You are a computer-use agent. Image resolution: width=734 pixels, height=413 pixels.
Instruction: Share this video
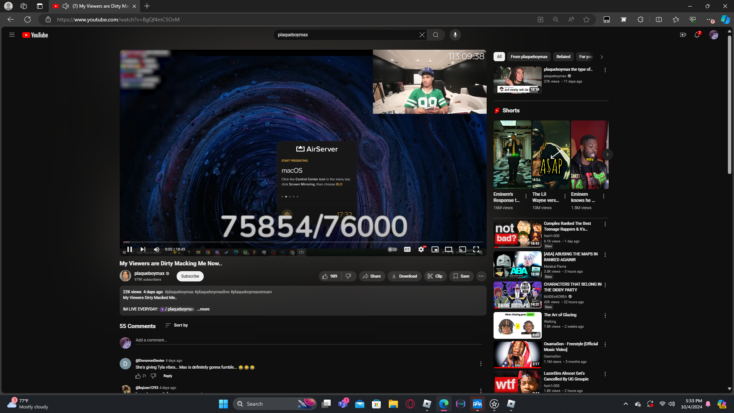click(x=372, y=276)
